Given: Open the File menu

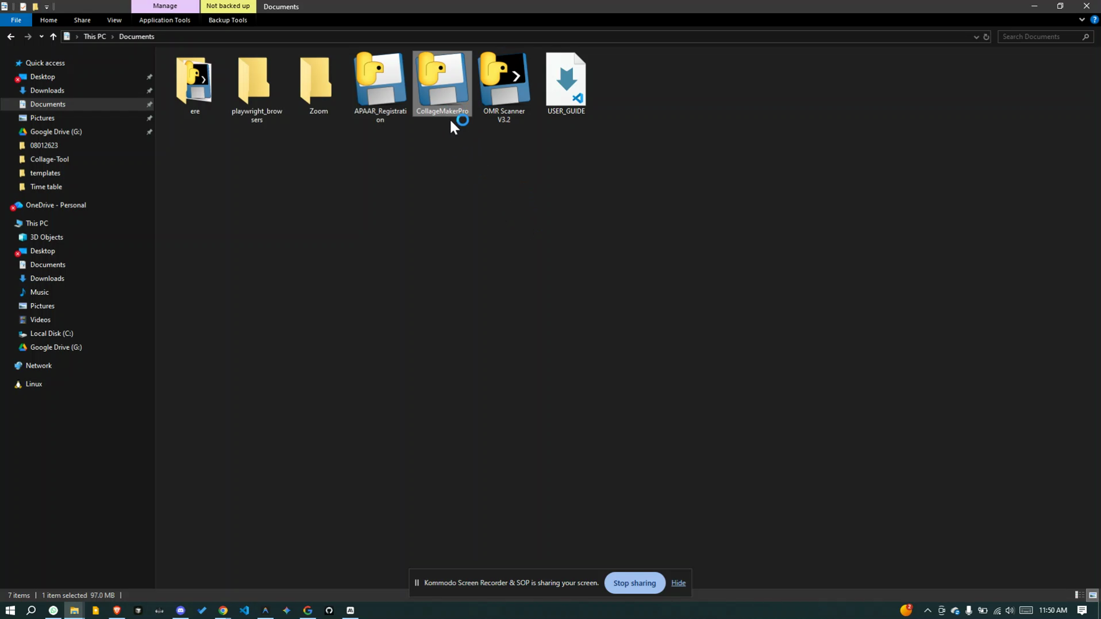Looking at the screenshot, I should [15, 20].
